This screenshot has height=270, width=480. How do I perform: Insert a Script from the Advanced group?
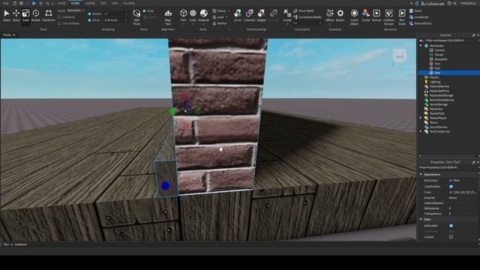click(415, 10)
